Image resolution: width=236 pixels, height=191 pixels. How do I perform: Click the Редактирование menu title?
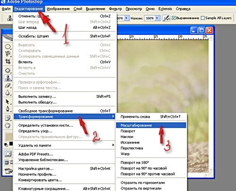tap(29, 9)
